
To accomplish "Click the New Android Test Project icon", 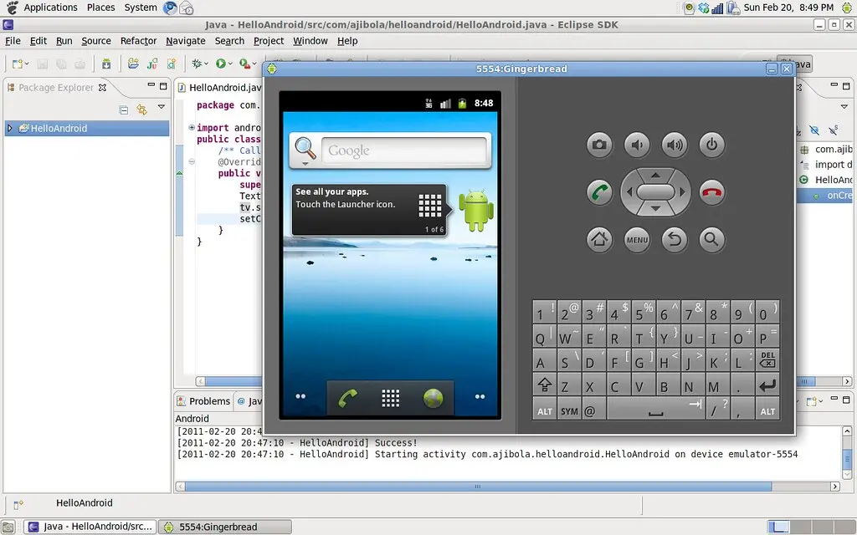I will click(x=152, y=64).
